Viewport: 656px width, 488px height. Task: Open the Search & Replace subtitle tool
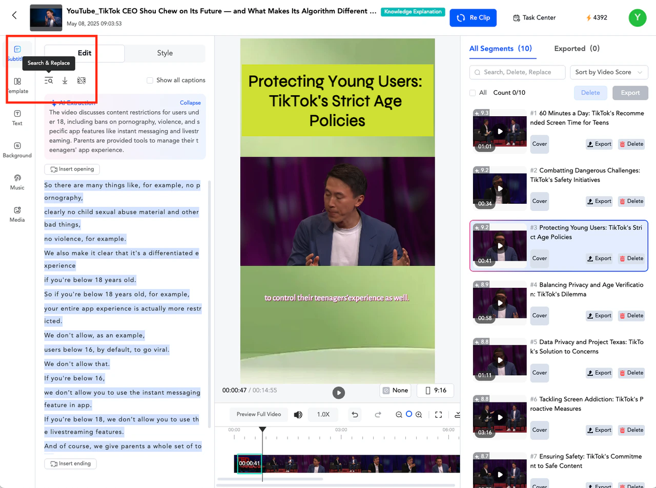click(49, 80)
